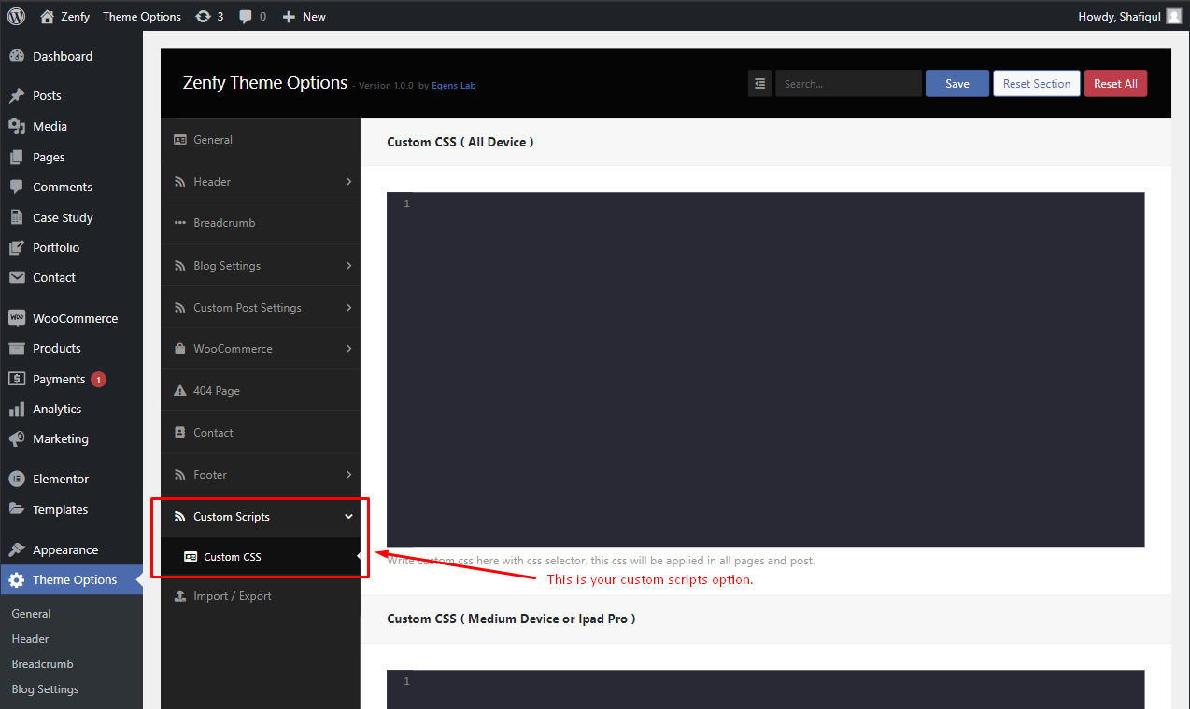This screenshot has width=1190, height=709.
Task: Expand the Blog Settings section
Action: 261,266
